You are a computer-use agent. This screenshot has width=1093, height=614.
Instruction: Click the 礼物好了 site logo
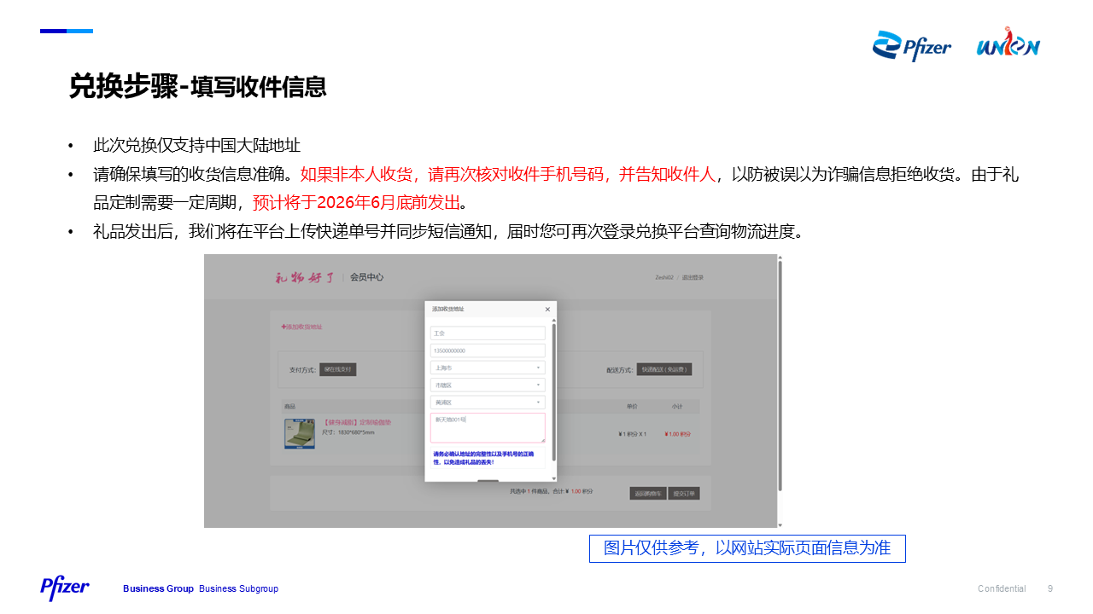click(x=304, y=277)
